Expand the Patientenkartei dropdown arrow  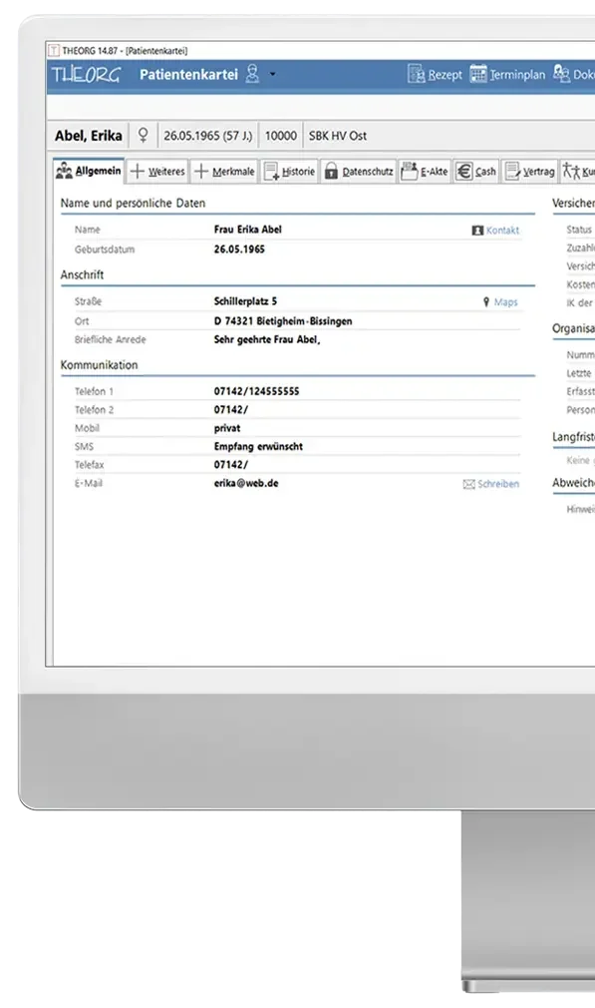[273, 75]
